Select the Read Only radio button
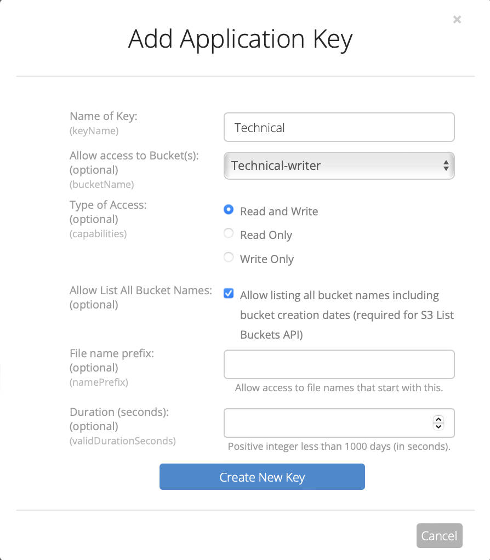The height and width of the screenshot is (560, 490). coord(229,234)
